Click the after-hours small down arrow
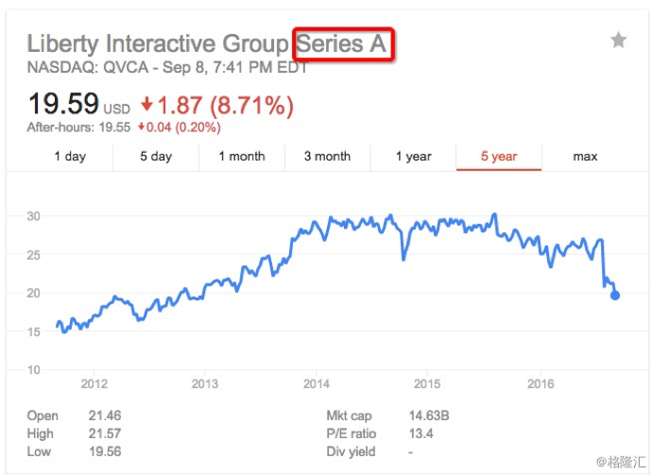The height and width of the screenshot is (475, 653). (142, 127)
